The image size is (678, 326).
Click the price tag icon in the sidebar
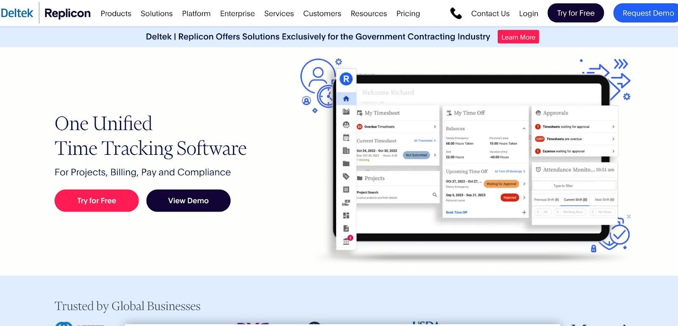pyautogui.click(x=346, y=176)
